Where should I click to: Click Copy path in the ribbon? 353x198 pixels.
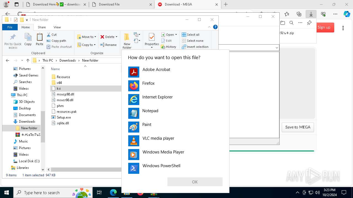coord(56,41)
